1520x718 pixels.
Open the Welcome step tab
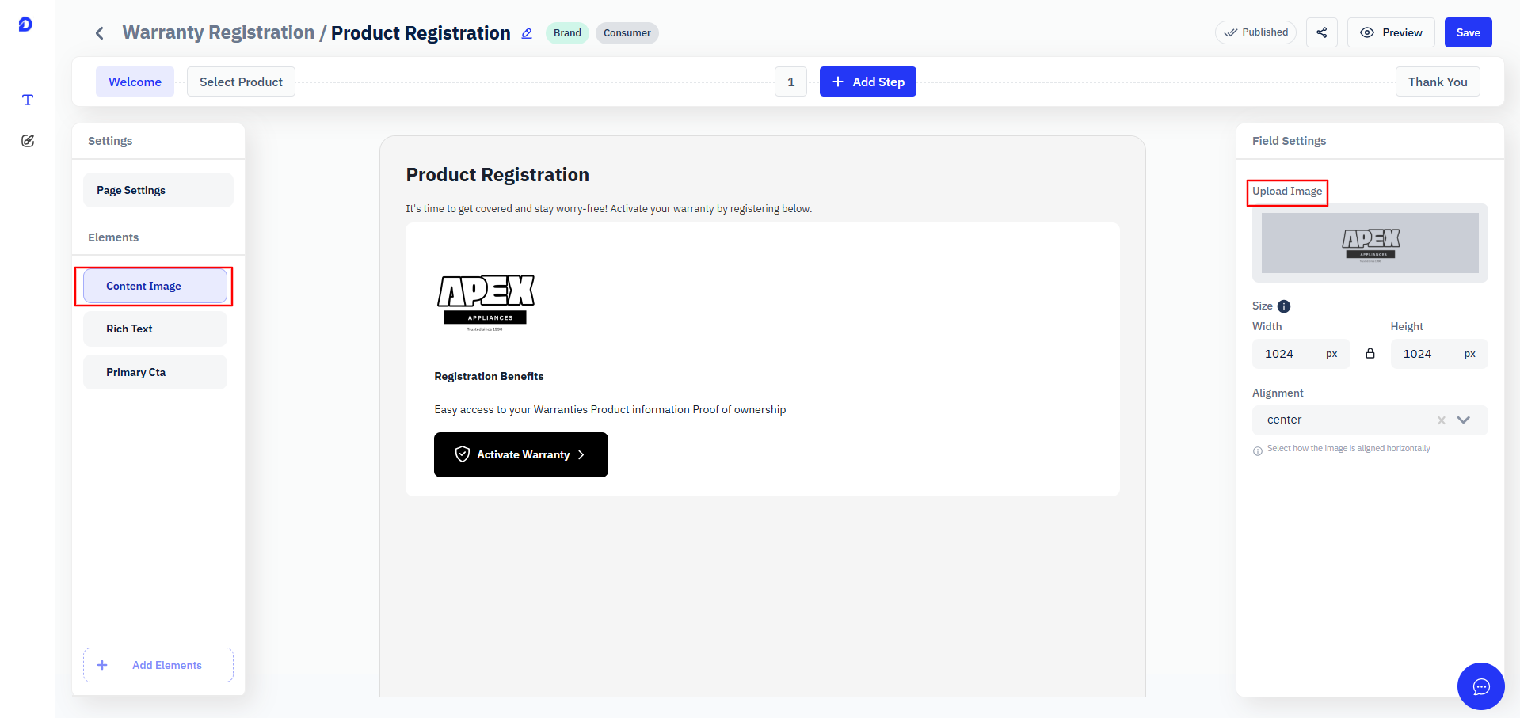[135, 82]
